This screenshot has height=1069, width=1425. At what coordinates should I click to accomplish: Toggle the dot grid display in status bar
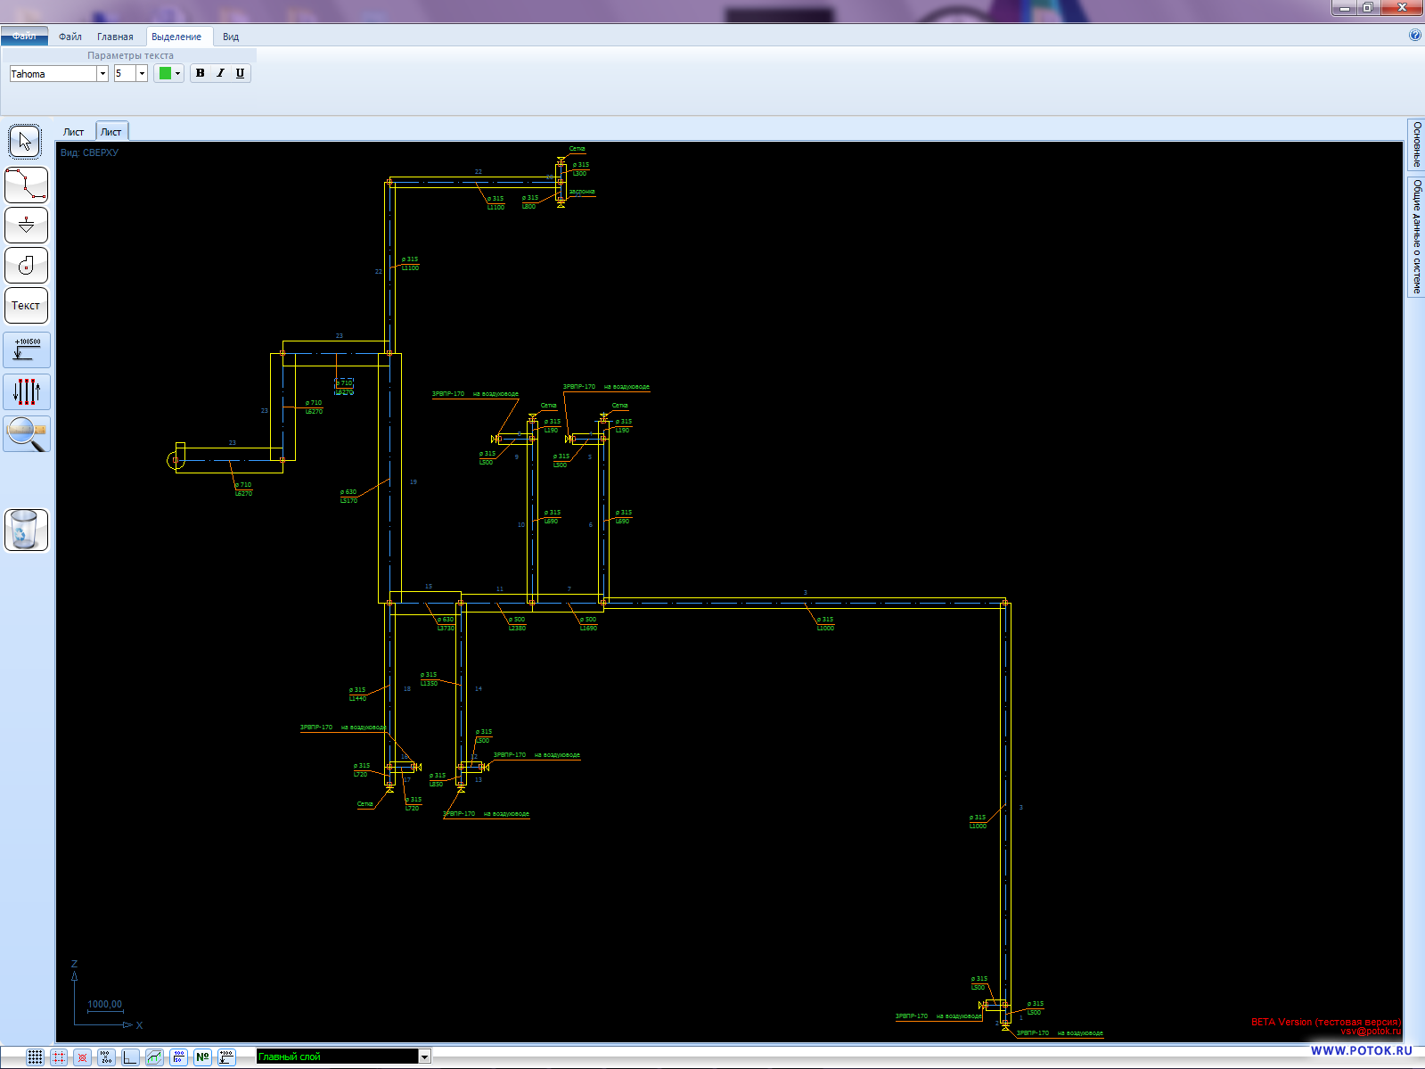point(35,1057)
